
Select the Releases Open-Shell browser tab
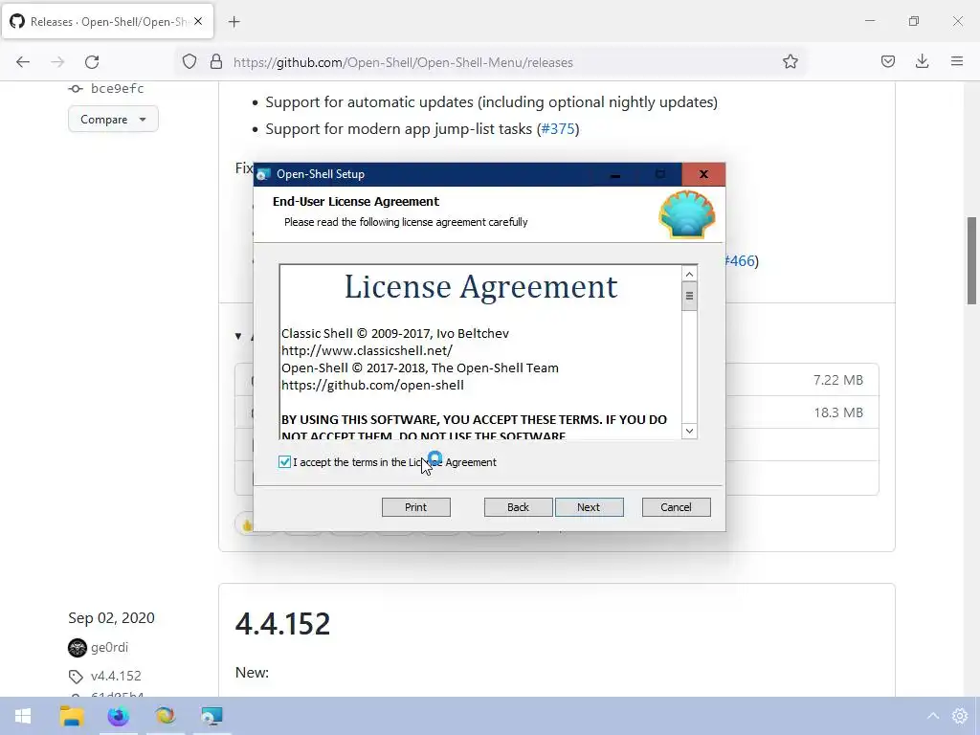tap(107, 22)
